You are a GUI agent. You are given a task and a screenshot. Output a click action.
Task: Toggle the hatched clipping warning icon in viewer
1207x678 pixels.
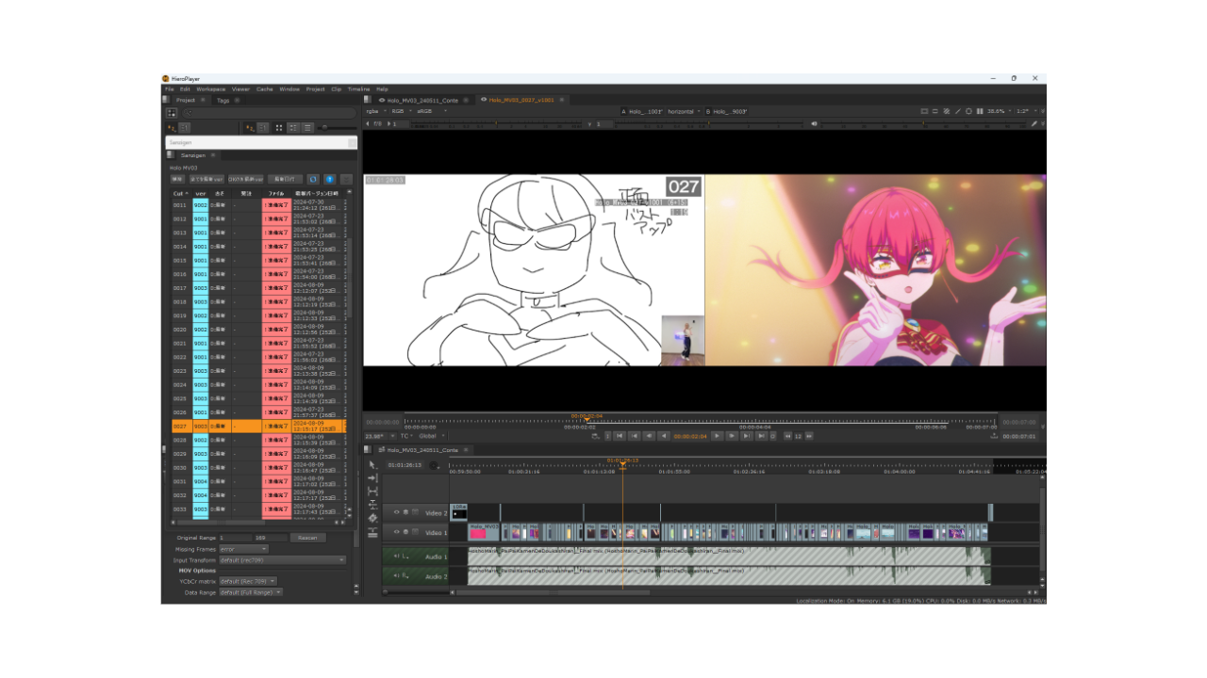946,111
